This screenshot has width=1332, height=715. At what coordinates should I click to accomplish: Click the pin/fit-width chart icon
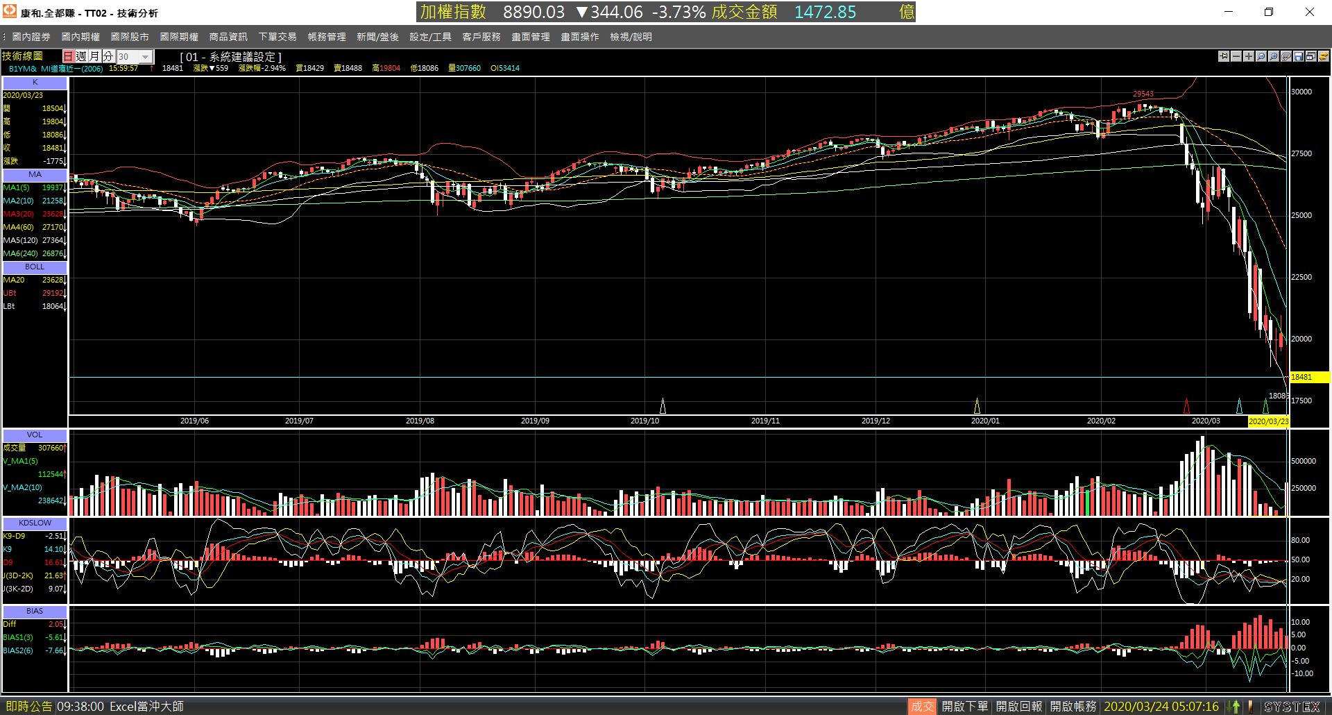click(x=1224, y=56)
